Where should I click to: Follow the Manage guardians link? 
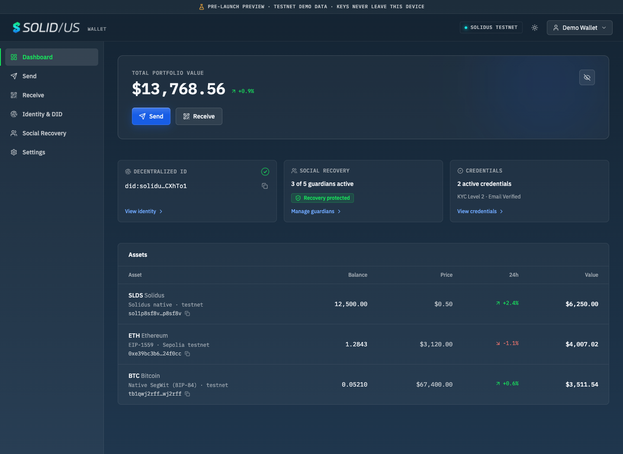316,211
